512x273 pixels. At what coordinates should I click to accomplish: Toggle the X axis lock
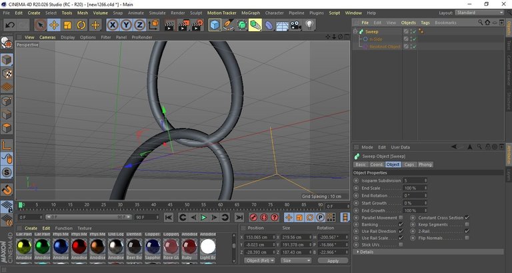[x=113, y=25]
